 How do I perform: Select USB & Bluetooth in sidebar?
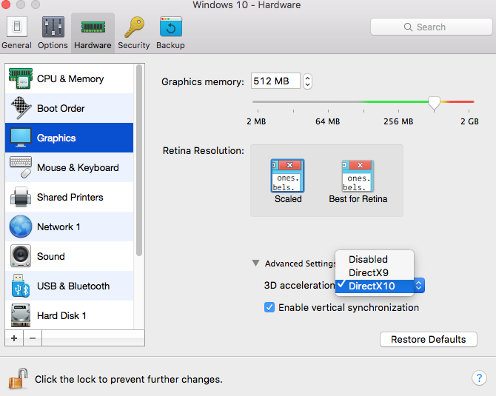73,286
